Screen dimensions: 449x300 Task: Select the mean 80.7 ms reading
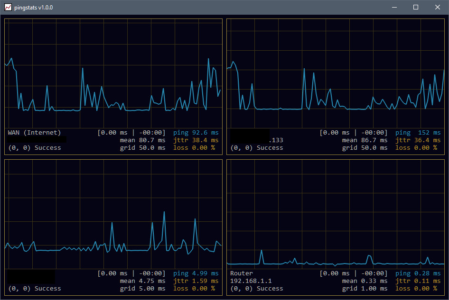click(142, 140)
